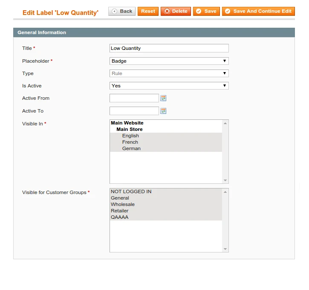The height and width of the screenshot is (290, 309).
Task: Click down arrow of Visible In scrollbar
Action: (x=225, y=180)
